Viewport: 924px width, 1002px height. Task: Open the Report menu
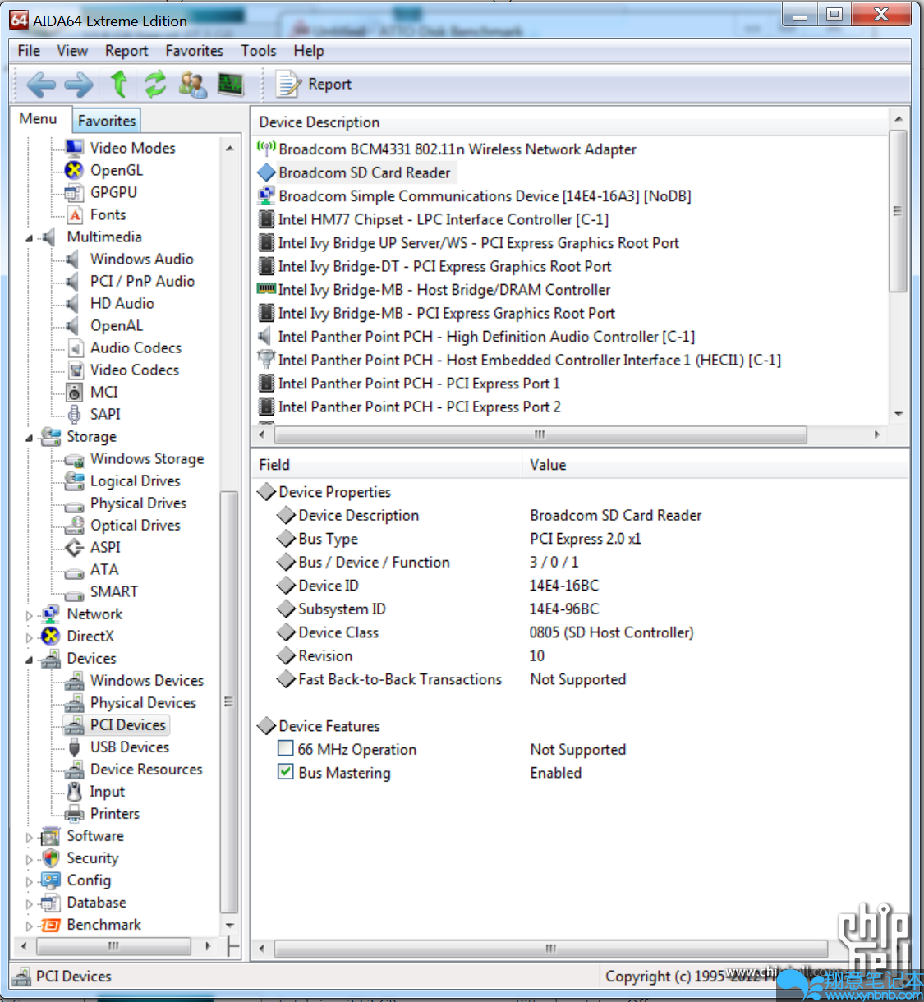pos(126,51)
